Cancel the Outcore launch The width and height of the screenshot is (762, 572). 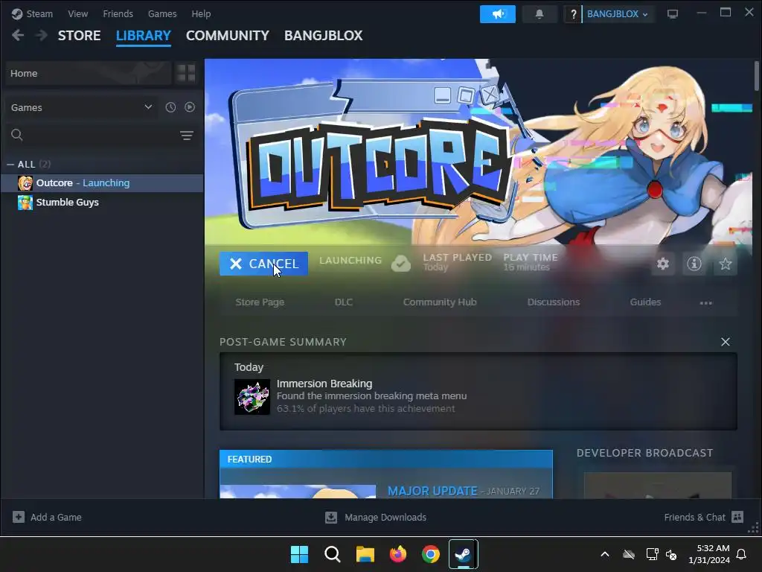[x=263, y=264]
